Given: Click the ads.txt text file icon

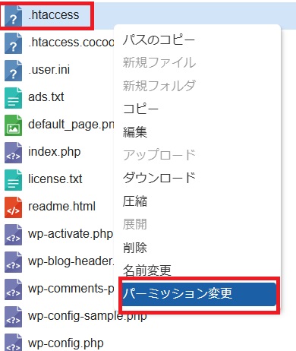Looking at the screenshot, I should [x=13, y=98].
